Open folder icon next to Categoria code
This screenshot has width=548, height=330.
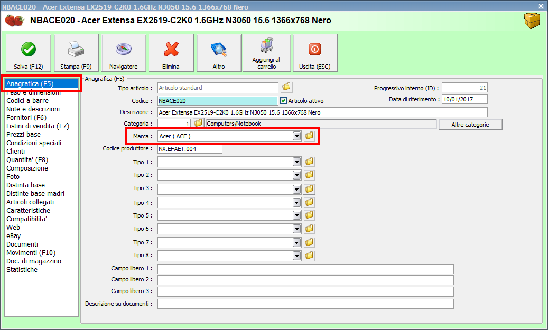[198, 123]
